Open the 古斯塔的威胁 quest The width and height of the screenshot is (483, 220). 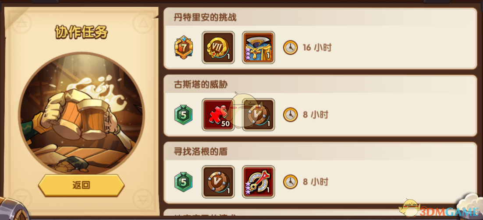coord(320,106)
